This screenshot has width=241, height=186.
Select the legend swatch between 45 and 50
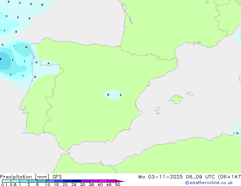pos(112,181)
